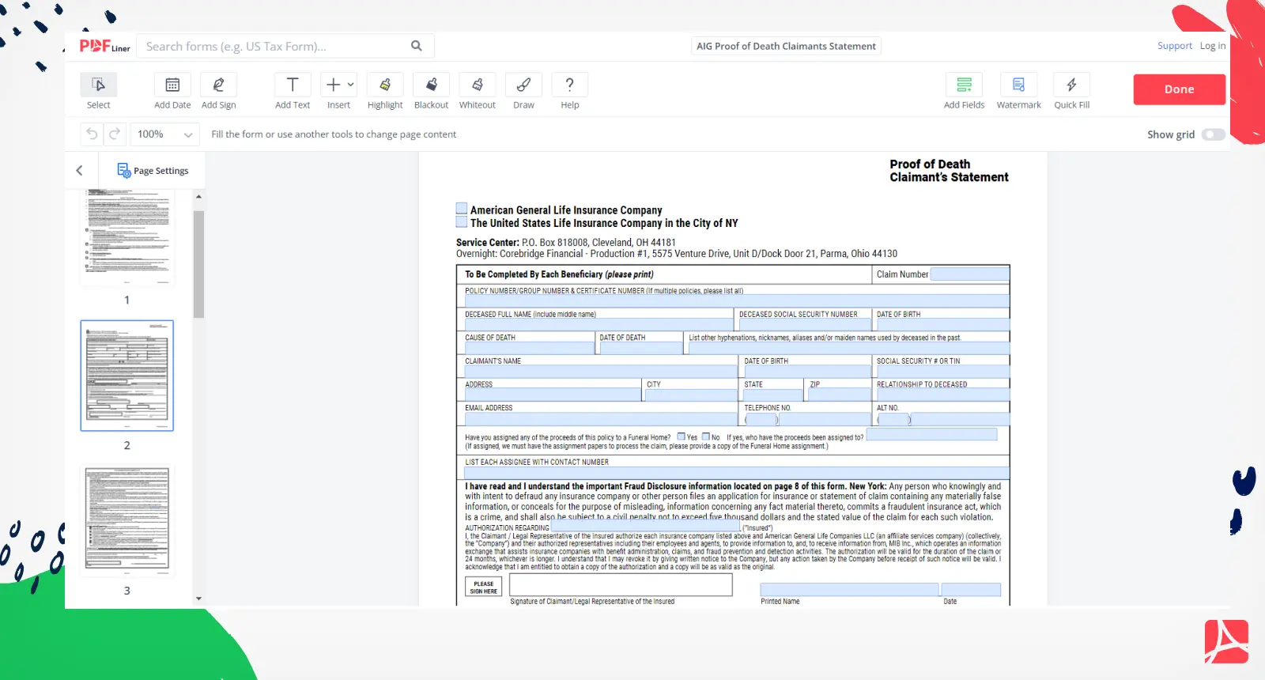The height and width of the screenshot is (680, 1265).
Task: Click the thumbnail panel scrollbar
Action: coord(198,264)
